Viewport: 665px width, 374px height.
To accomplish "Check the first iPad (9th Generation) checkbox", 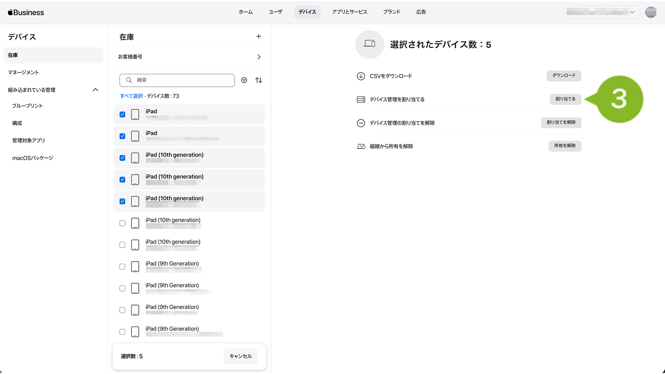I will pyautogui.click(x=122, y=267).
